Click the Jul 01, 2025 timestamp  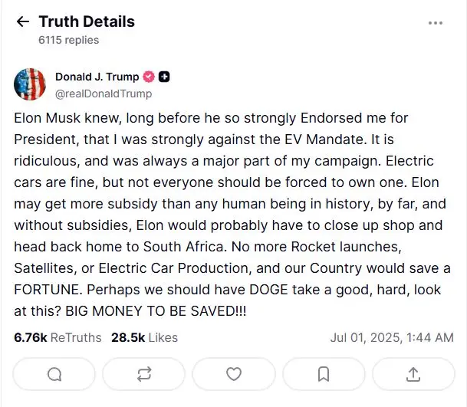click(x=391, y=337)
